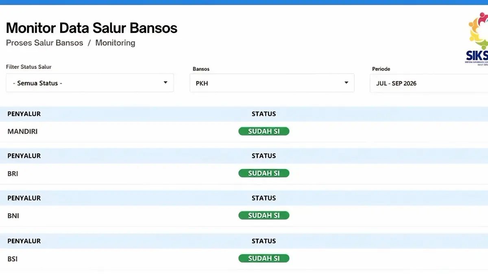The image size is (488, 274).
Task: Open the Bansos PKH dropdown
Action: (x=272, y=83)
